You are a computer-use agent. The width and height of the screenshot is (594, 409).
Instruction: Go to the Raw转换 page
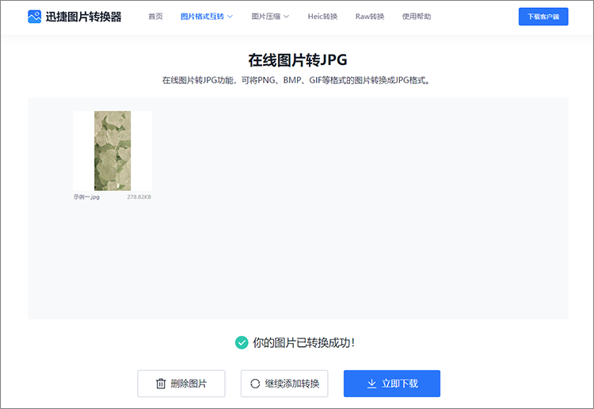[x=370, y=17]
